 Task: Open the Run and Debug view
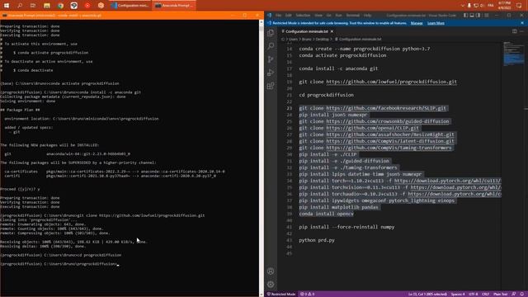pos(271,73)
